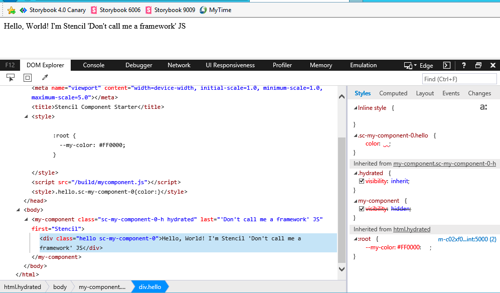The width and height of the screenshot is (500, 293).
Task: Collapse the .sc-my-component-0.hello rule
Action: click(356, 135)
